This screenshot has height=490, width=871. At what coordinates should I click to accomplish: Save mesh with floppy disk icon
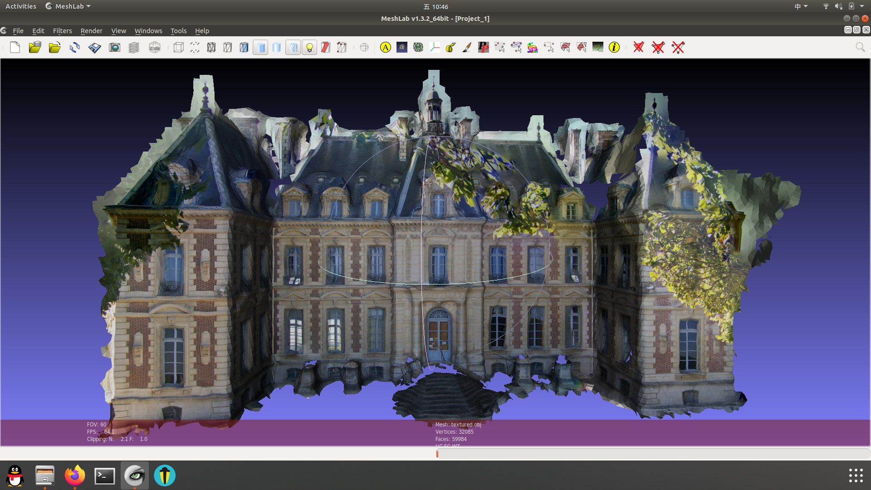point(95,47)
